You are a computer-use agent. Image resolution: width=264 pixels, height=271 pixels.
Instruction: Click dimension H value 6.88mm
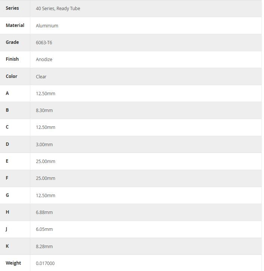[x=45, y=213]
